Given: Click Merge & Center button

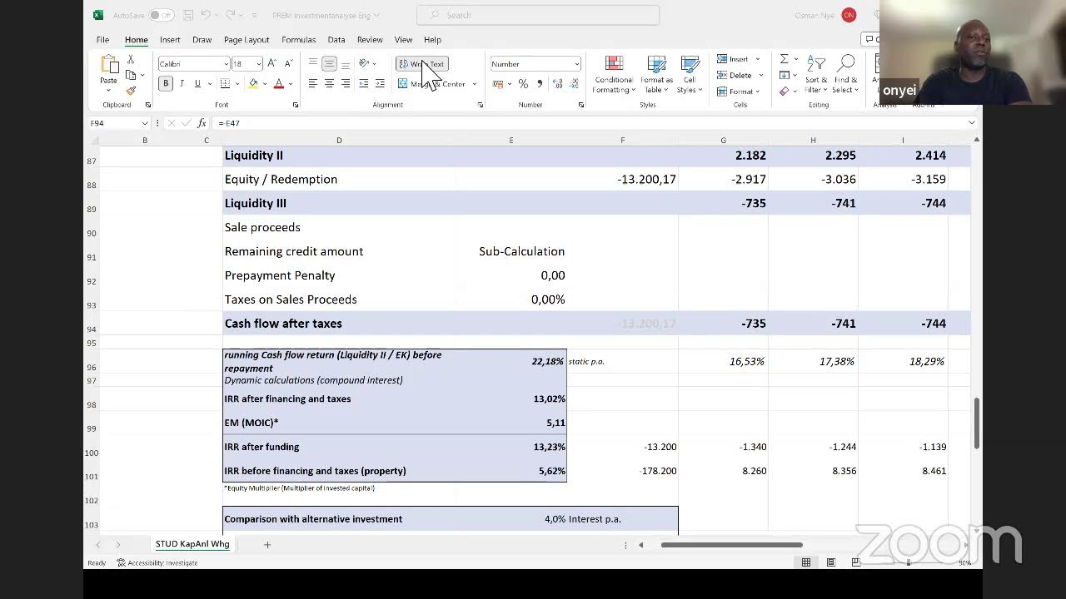Looking at the screenshot, I should (x=431, y=84).
